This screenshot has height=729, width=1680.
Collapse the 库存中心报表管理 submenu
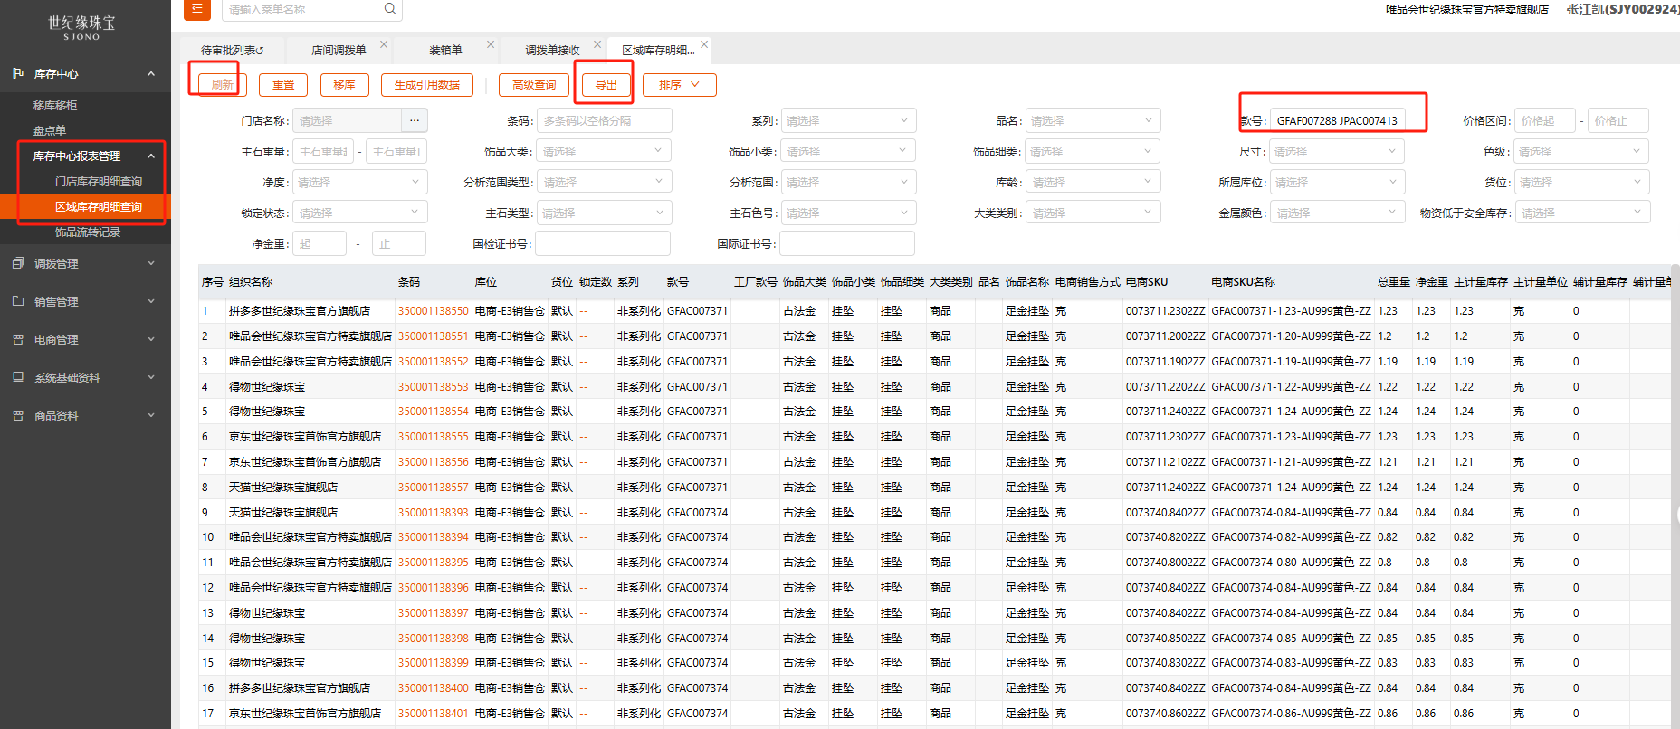pyautogui.click(x=151, y=156)
